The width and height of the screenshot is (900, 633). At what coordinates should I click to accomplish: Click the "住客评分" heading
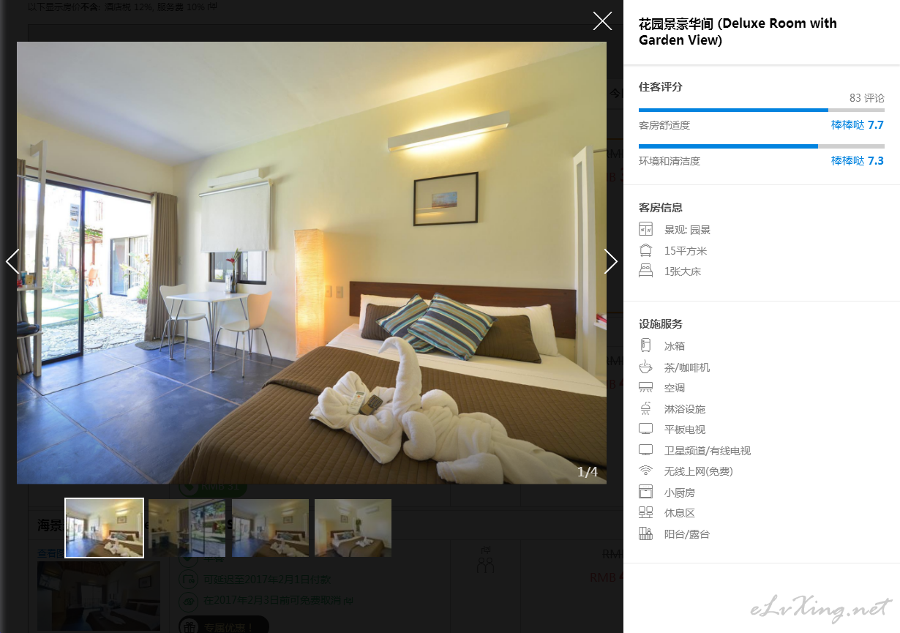(661, 87)
